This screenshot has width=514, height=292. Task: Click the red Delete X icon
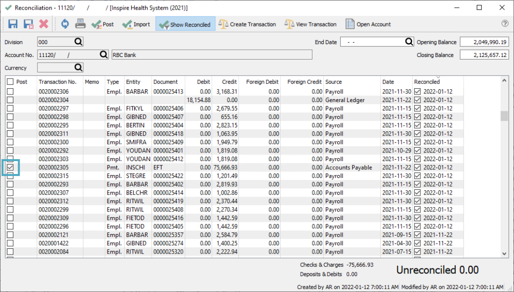pyautogui.click(x=44, y=24)
